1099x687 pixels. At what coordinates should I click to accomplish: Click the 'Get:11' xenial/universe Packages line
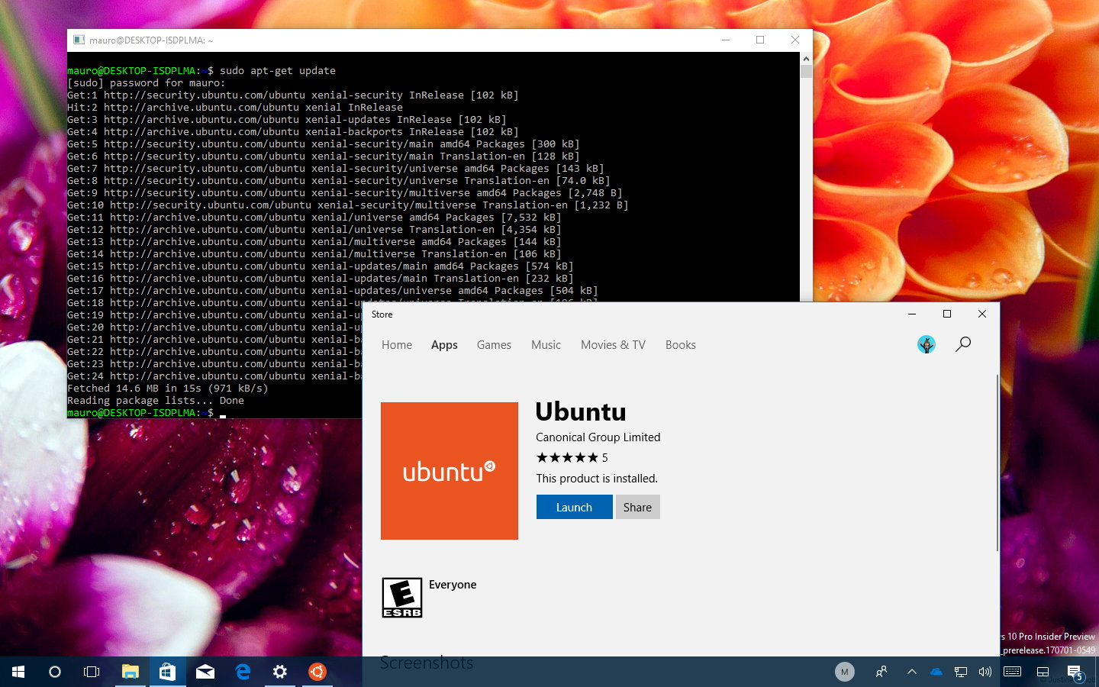(314, 217)
